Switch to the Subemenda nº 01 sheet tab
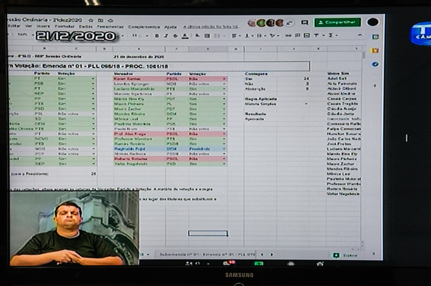The image size is (431, 286). click(x=207, y=254)
